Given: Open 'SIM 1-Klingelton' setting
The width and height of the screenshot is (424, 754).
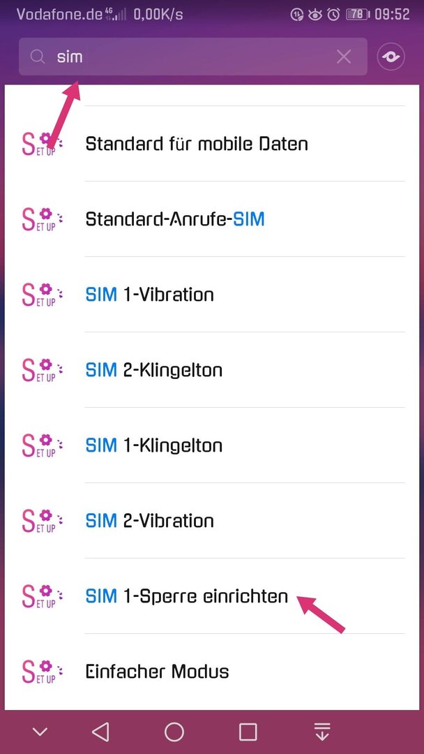Looking at the screenshot, I should coord(212,445).
